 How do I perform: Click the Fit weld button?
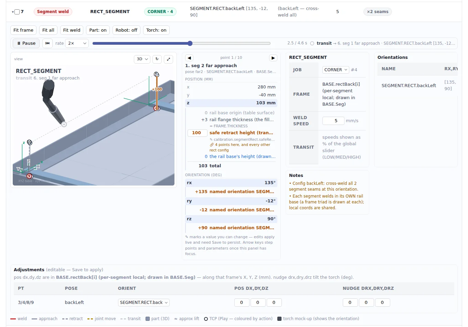(x=72, y=30)
